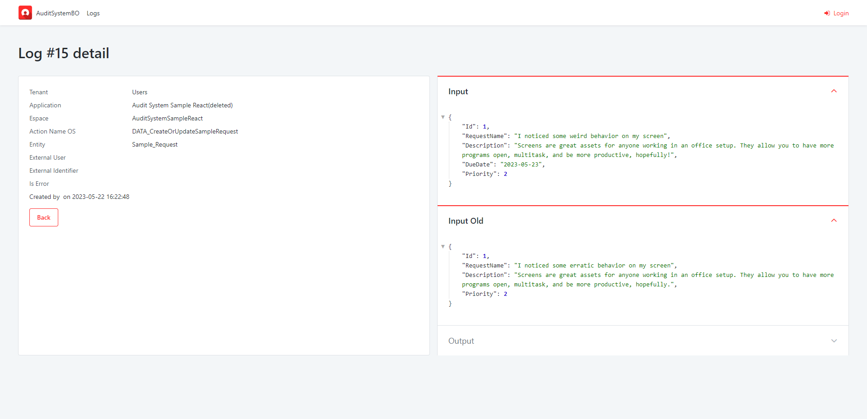Select Audit System Sample React(deleted) text

click(x=182, y=105)
